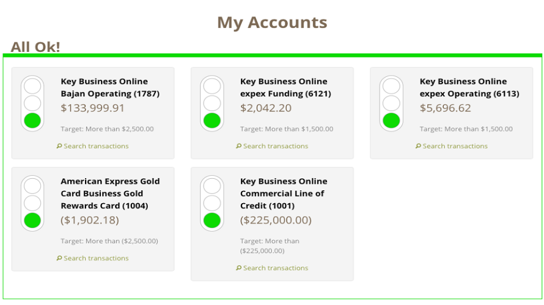Click American Express Gold Card traffic light

pos(32,203)
